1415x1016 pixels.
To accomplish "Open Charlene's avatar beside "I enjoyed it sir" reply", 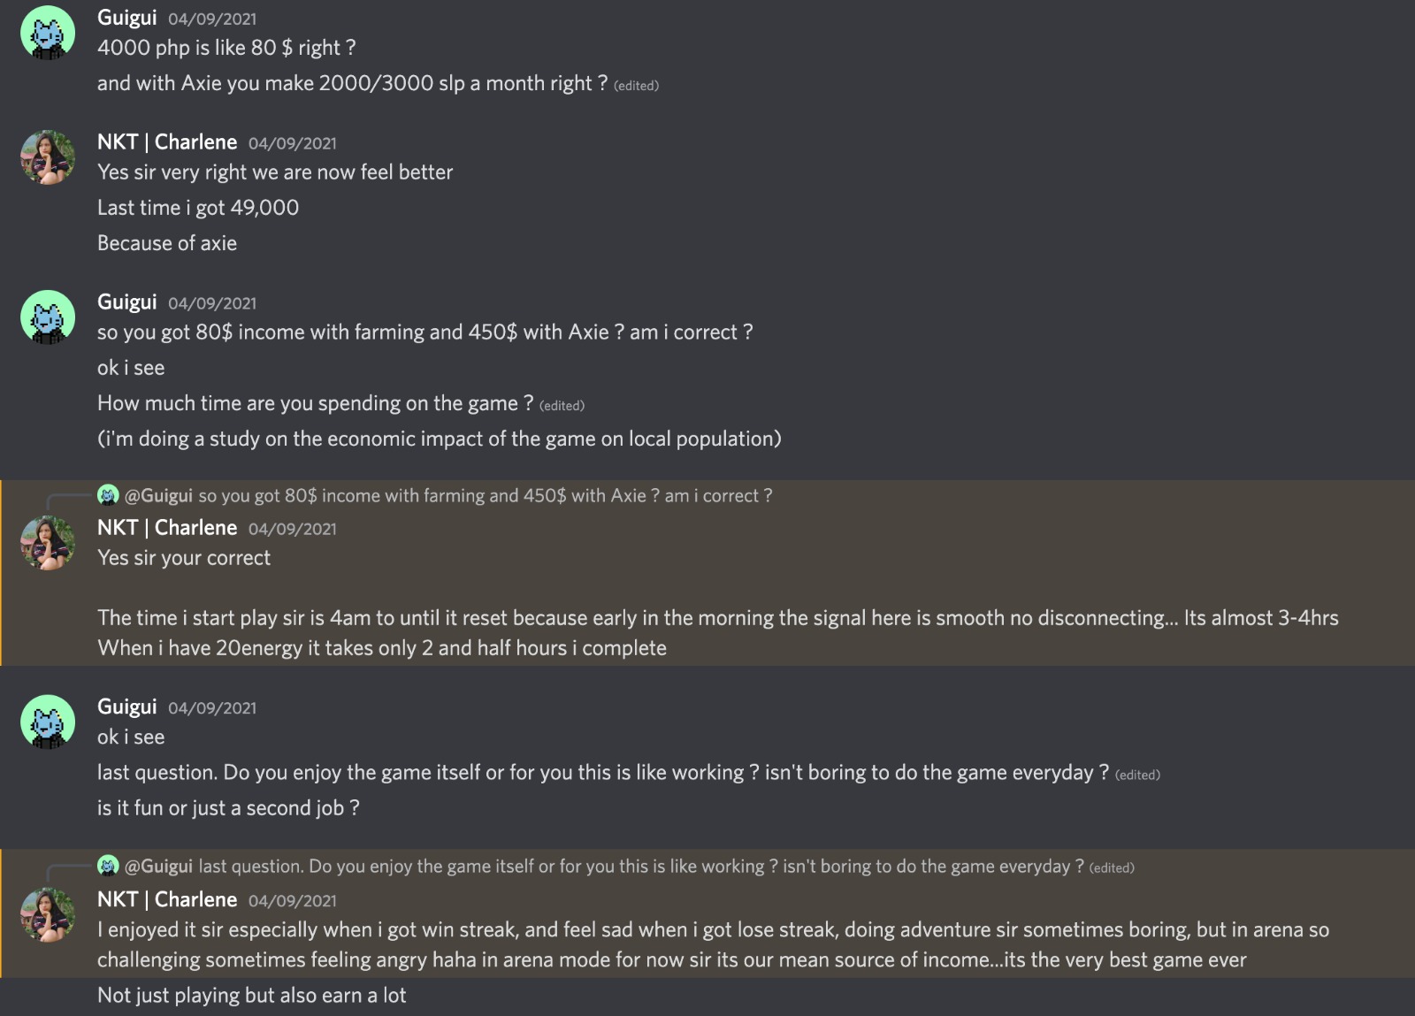I will 48,914.
